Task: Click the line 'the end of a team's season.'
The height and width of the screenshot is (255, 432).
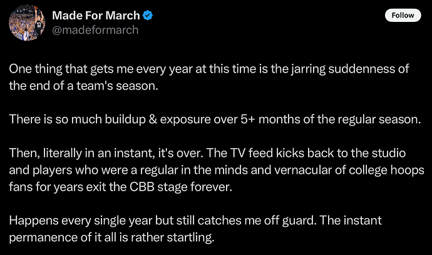Action: [x=83, y=86]
